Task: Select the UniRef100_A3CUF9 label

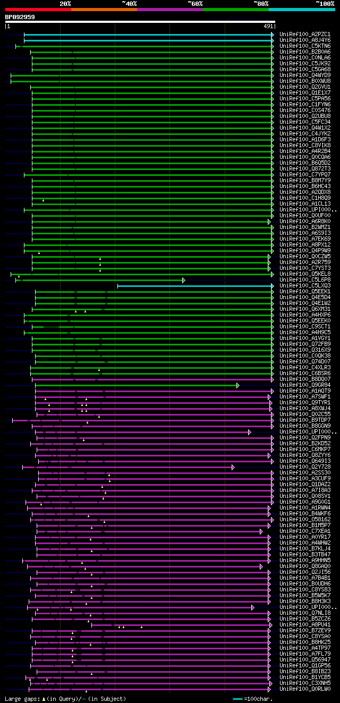Action: tap(305, 478)
